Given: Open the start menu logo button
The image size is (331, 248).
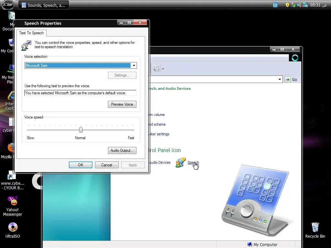Looking at the screenshot, I should pyautogui.click(x=8, y=5).
